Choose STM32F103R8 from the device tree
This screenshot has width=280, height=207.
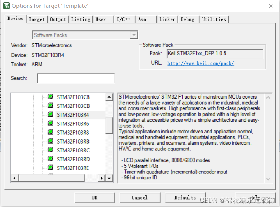[x=73, y=133]
